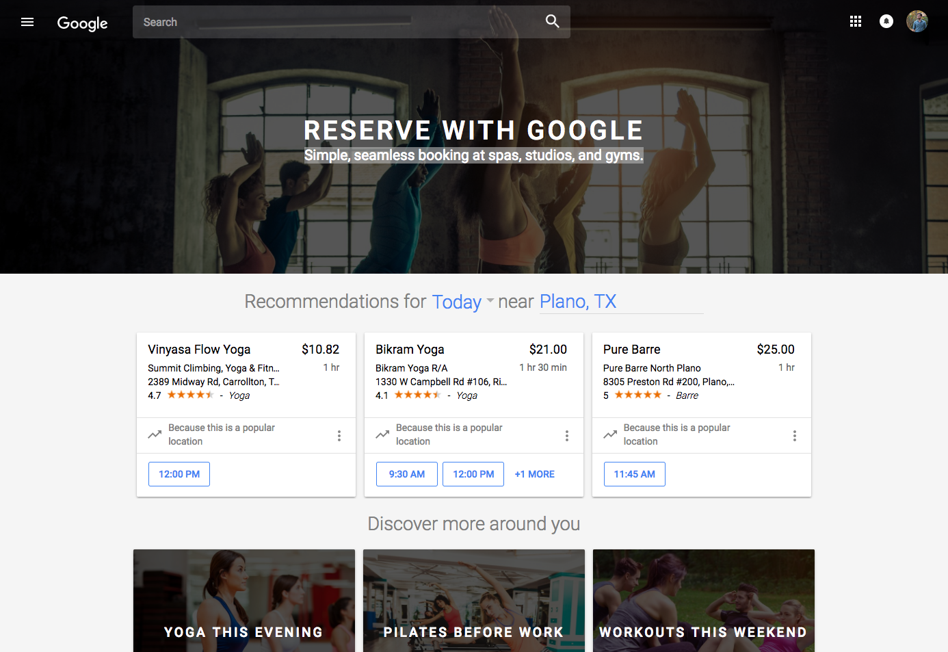948x652 pixels.
Task: Click the $21.00 price
Action: 548,350
